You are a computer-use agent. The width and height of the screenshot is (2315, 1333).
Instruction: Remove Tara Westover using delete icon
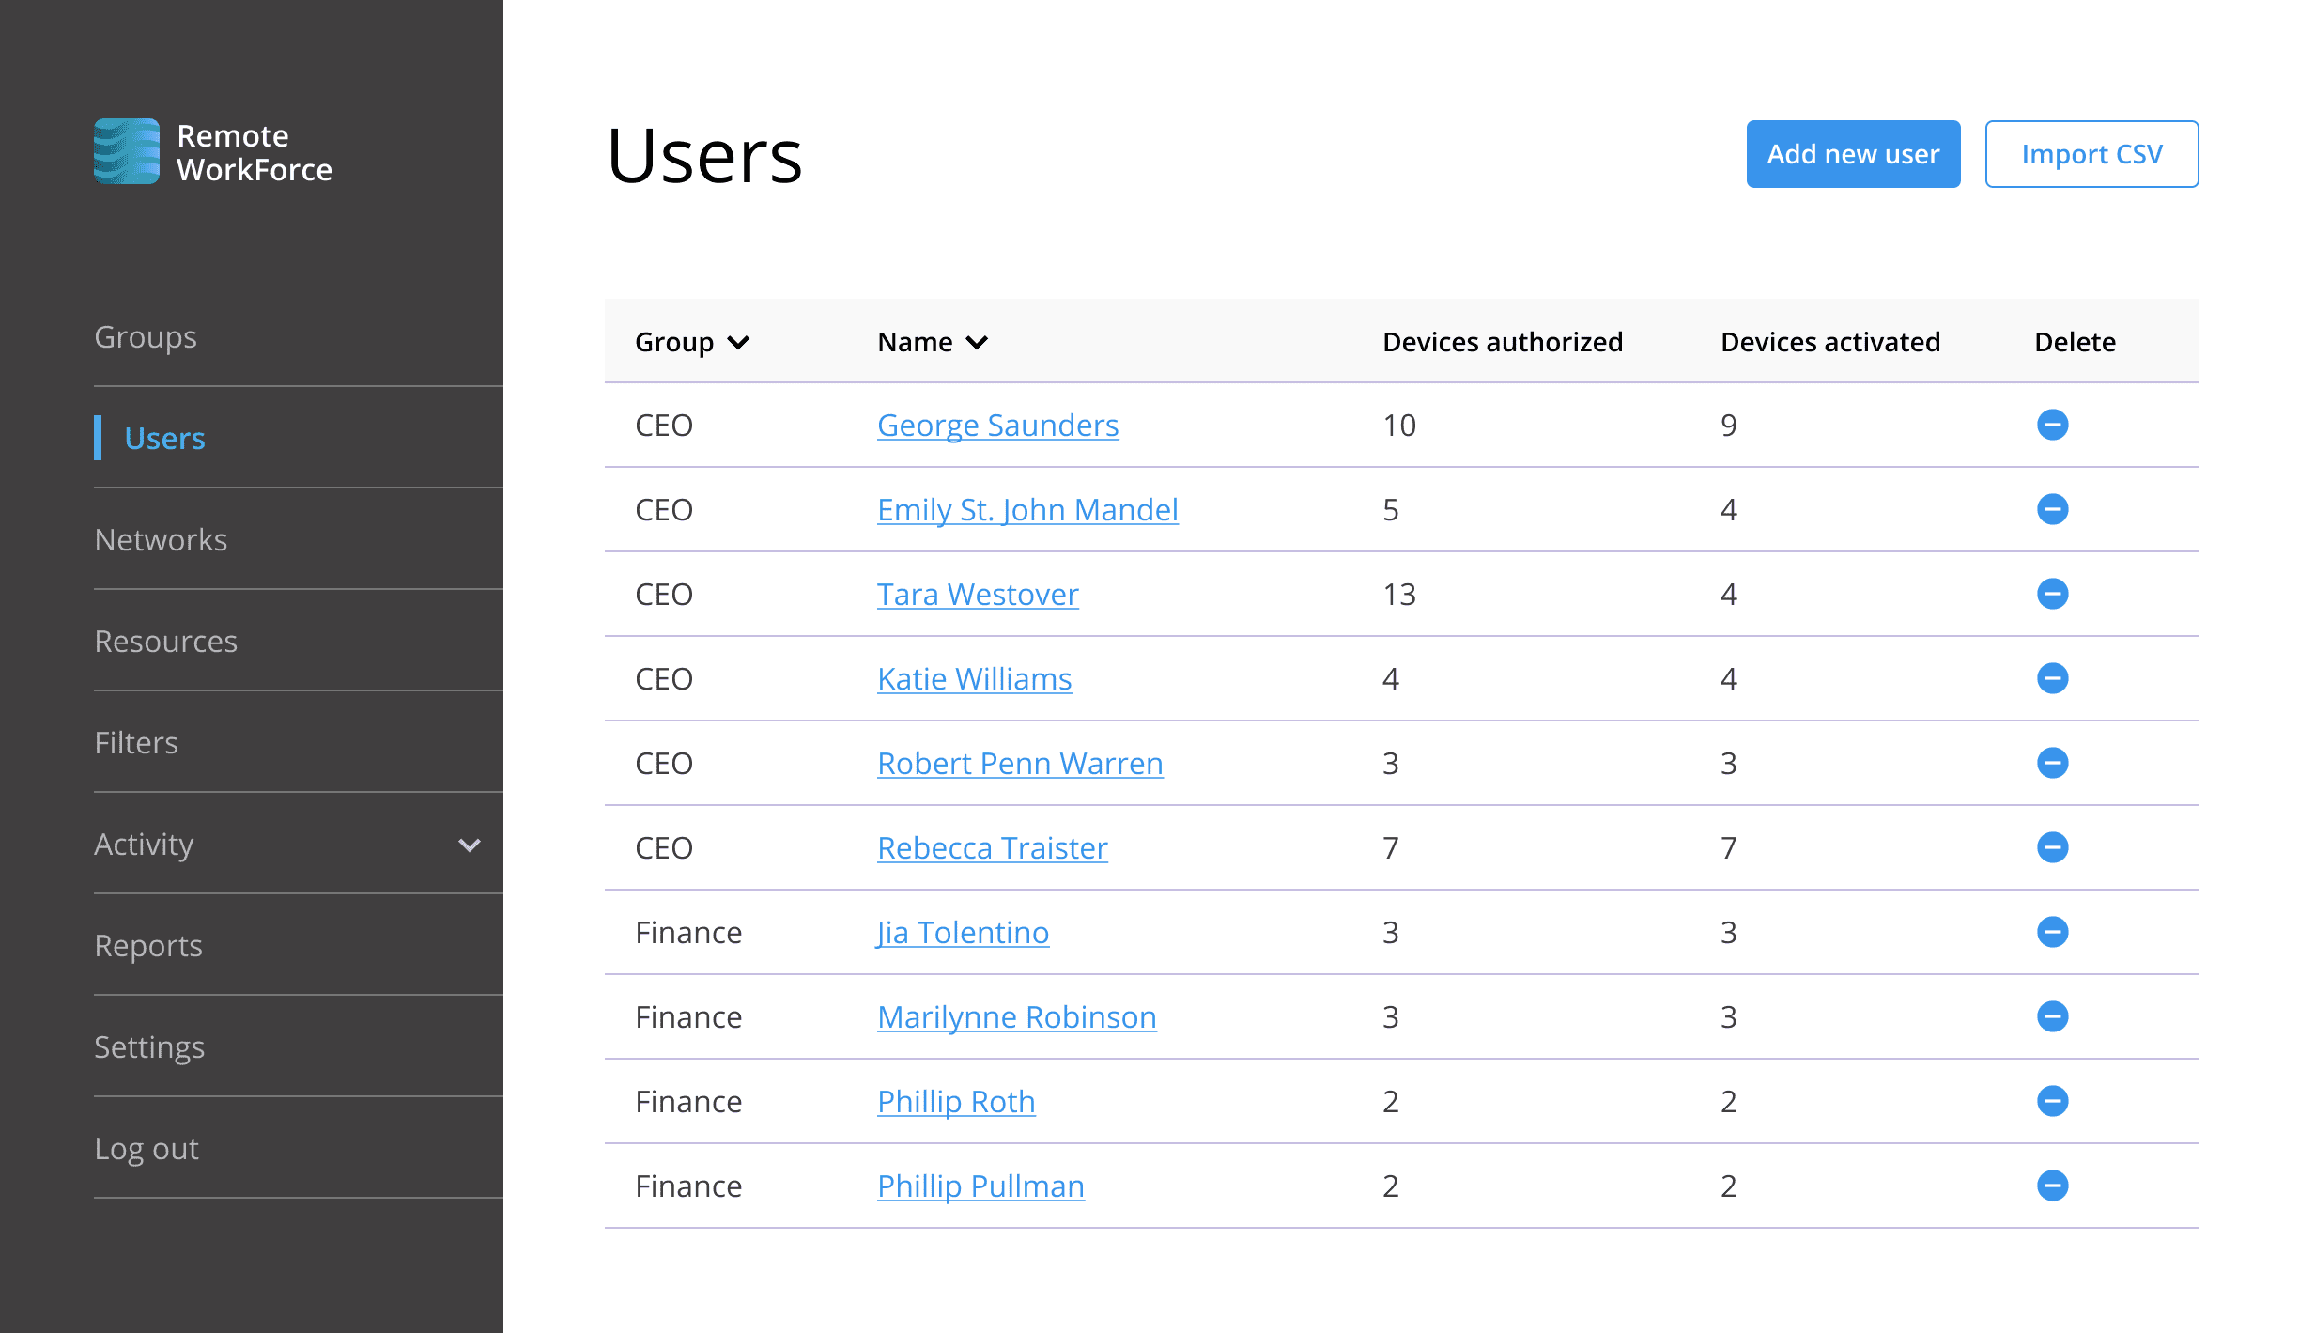click(2052, 594)
